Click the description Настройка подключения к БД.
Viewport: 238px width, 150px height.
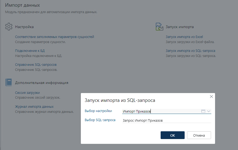(x=38, y=56)
